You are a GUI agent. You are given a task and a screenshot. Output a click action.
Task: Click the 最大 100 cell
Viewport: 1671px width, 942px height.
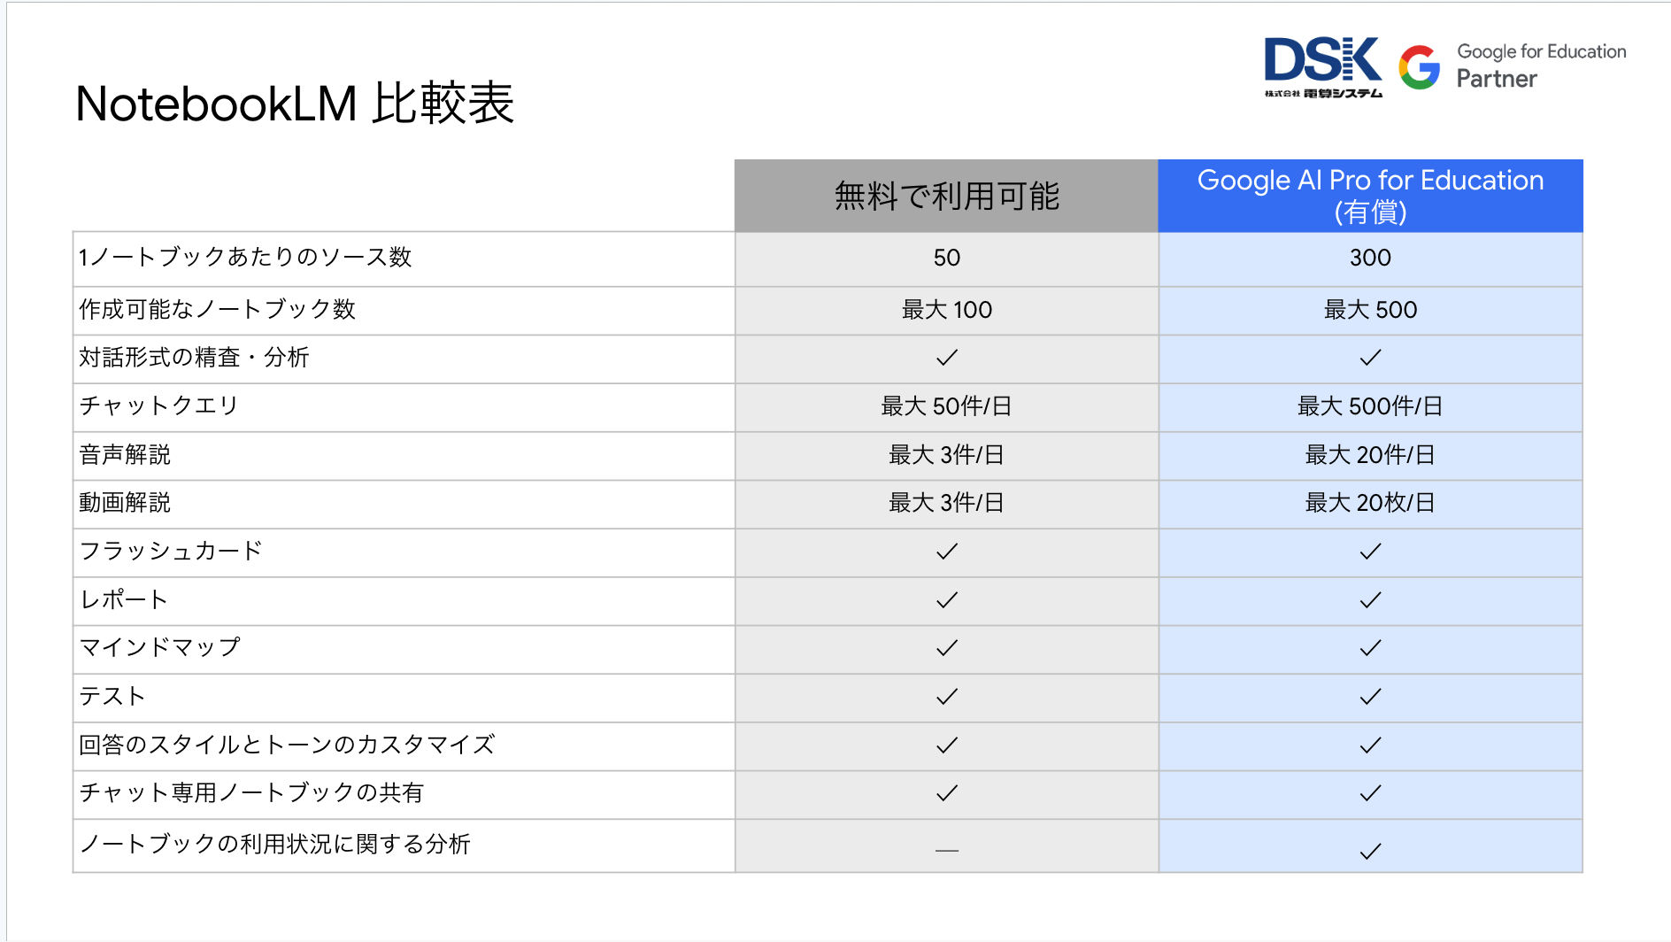[x=946, y=310]
